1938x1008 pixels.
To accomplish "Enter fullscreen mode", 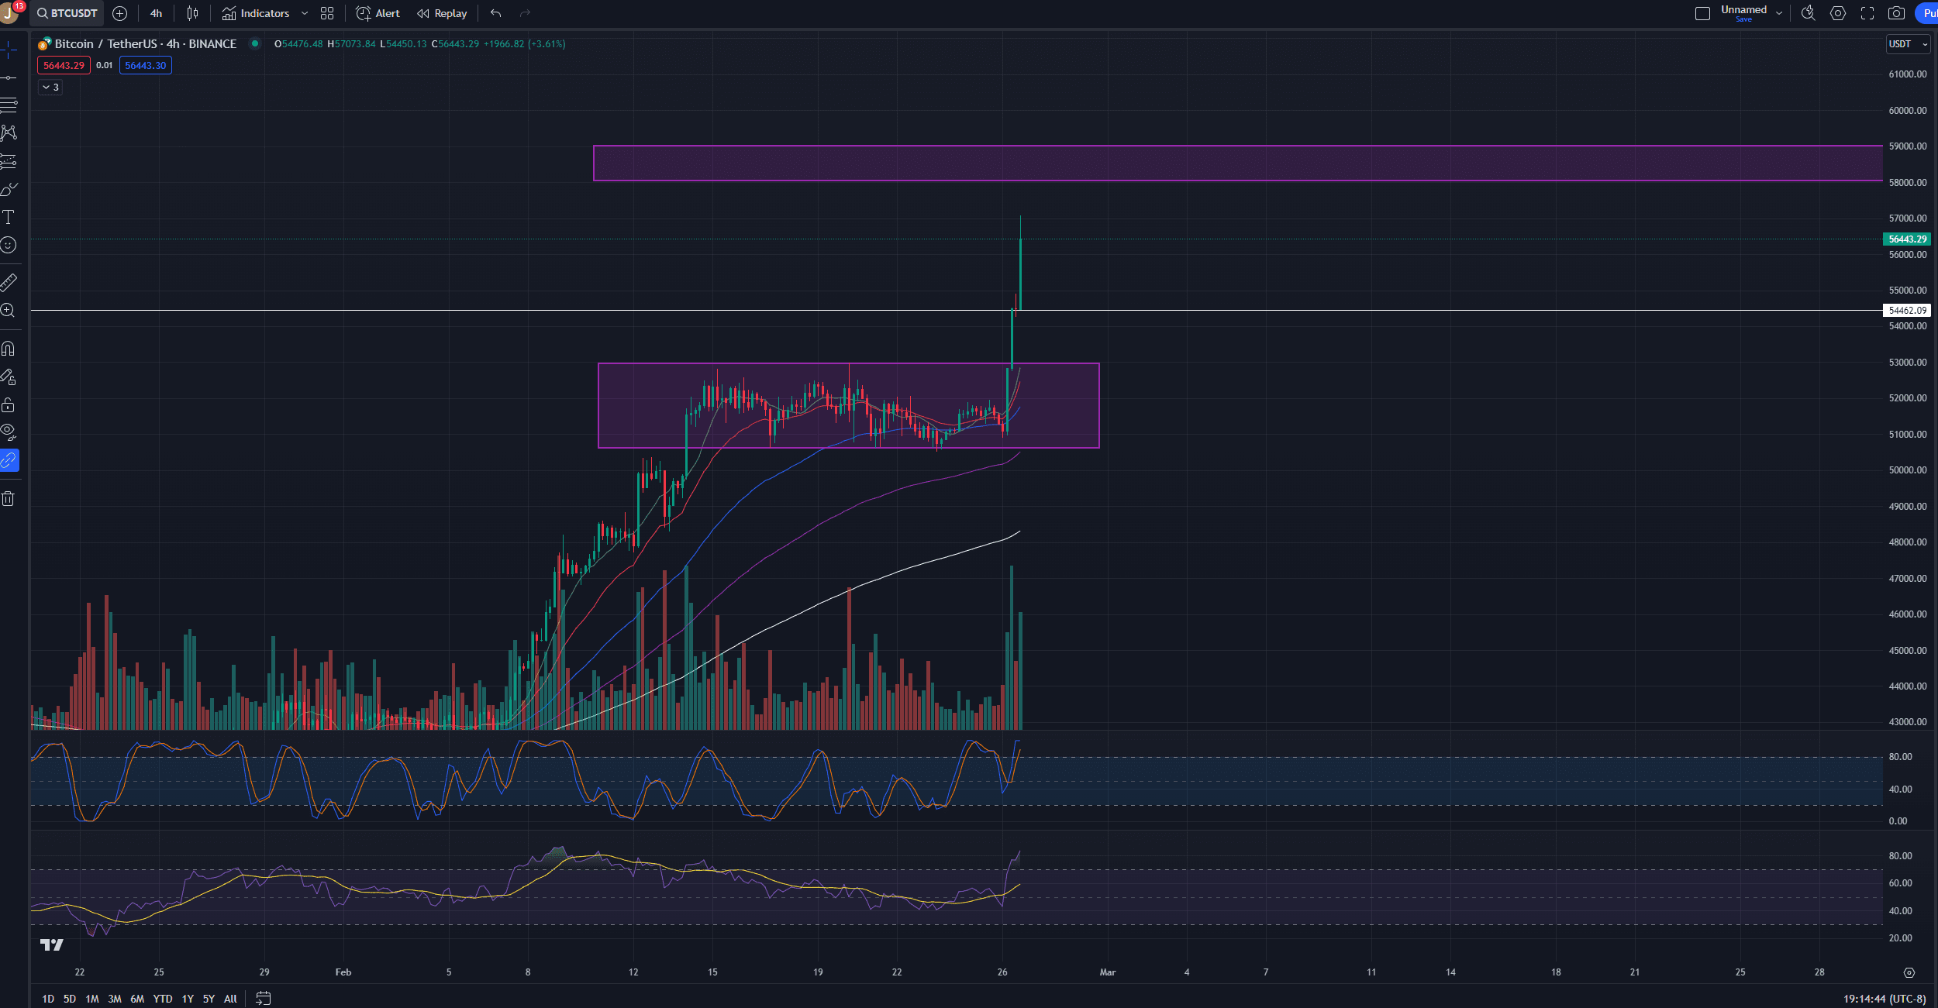I will tap(1867, 13).
